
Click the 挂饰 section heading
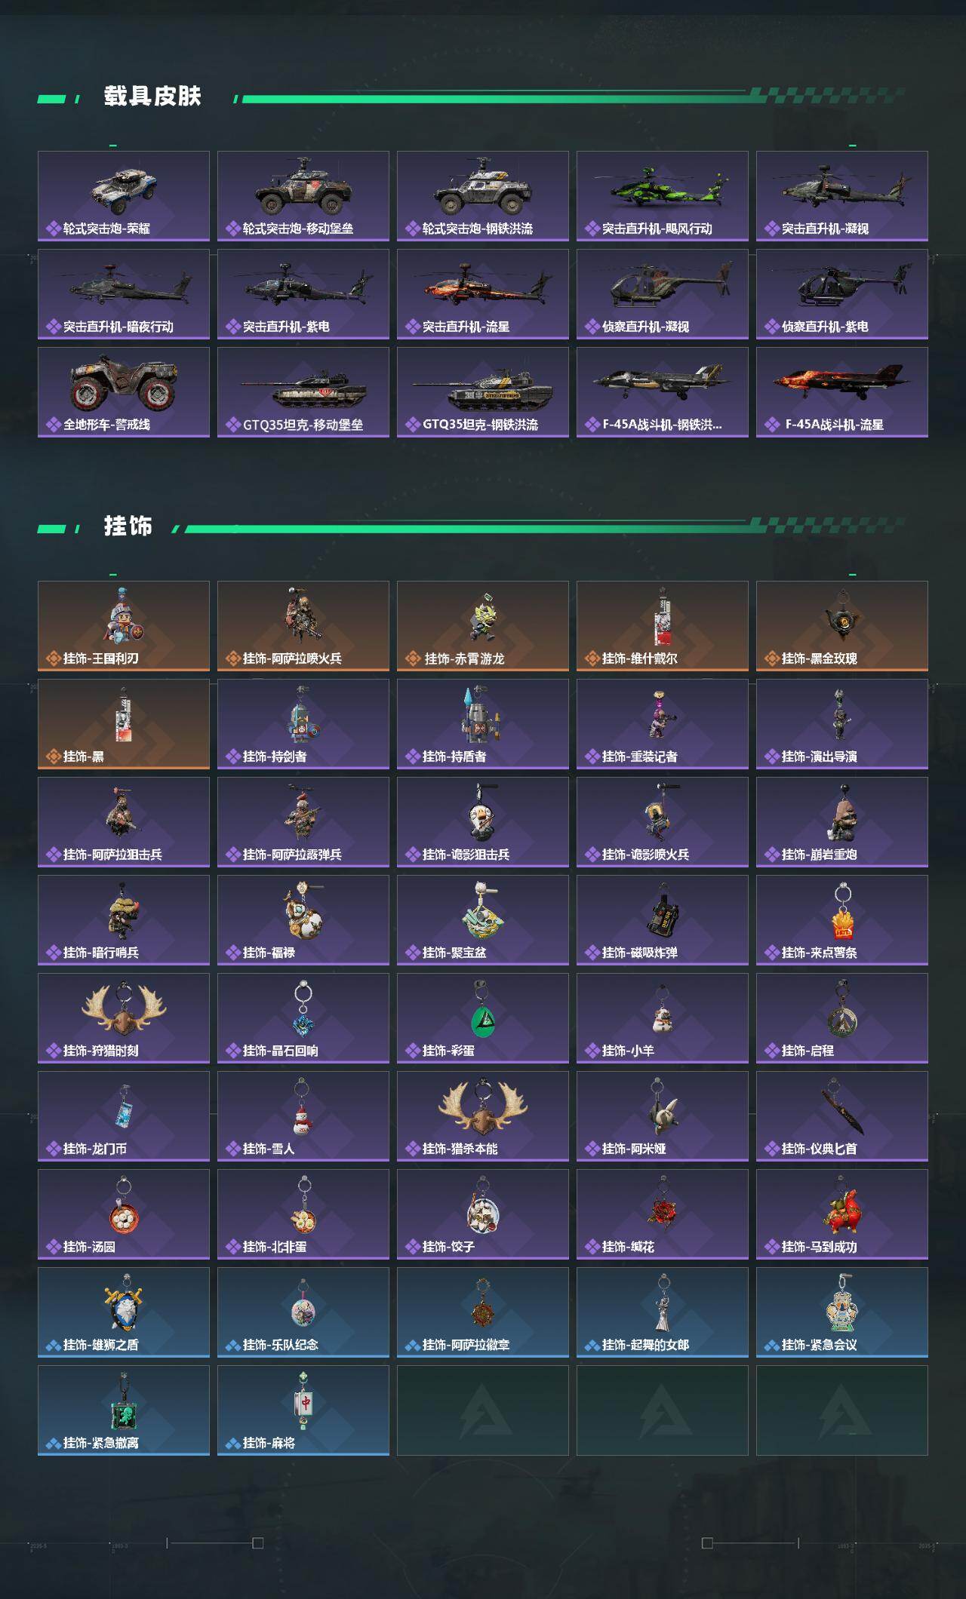[x=128, y=526]
